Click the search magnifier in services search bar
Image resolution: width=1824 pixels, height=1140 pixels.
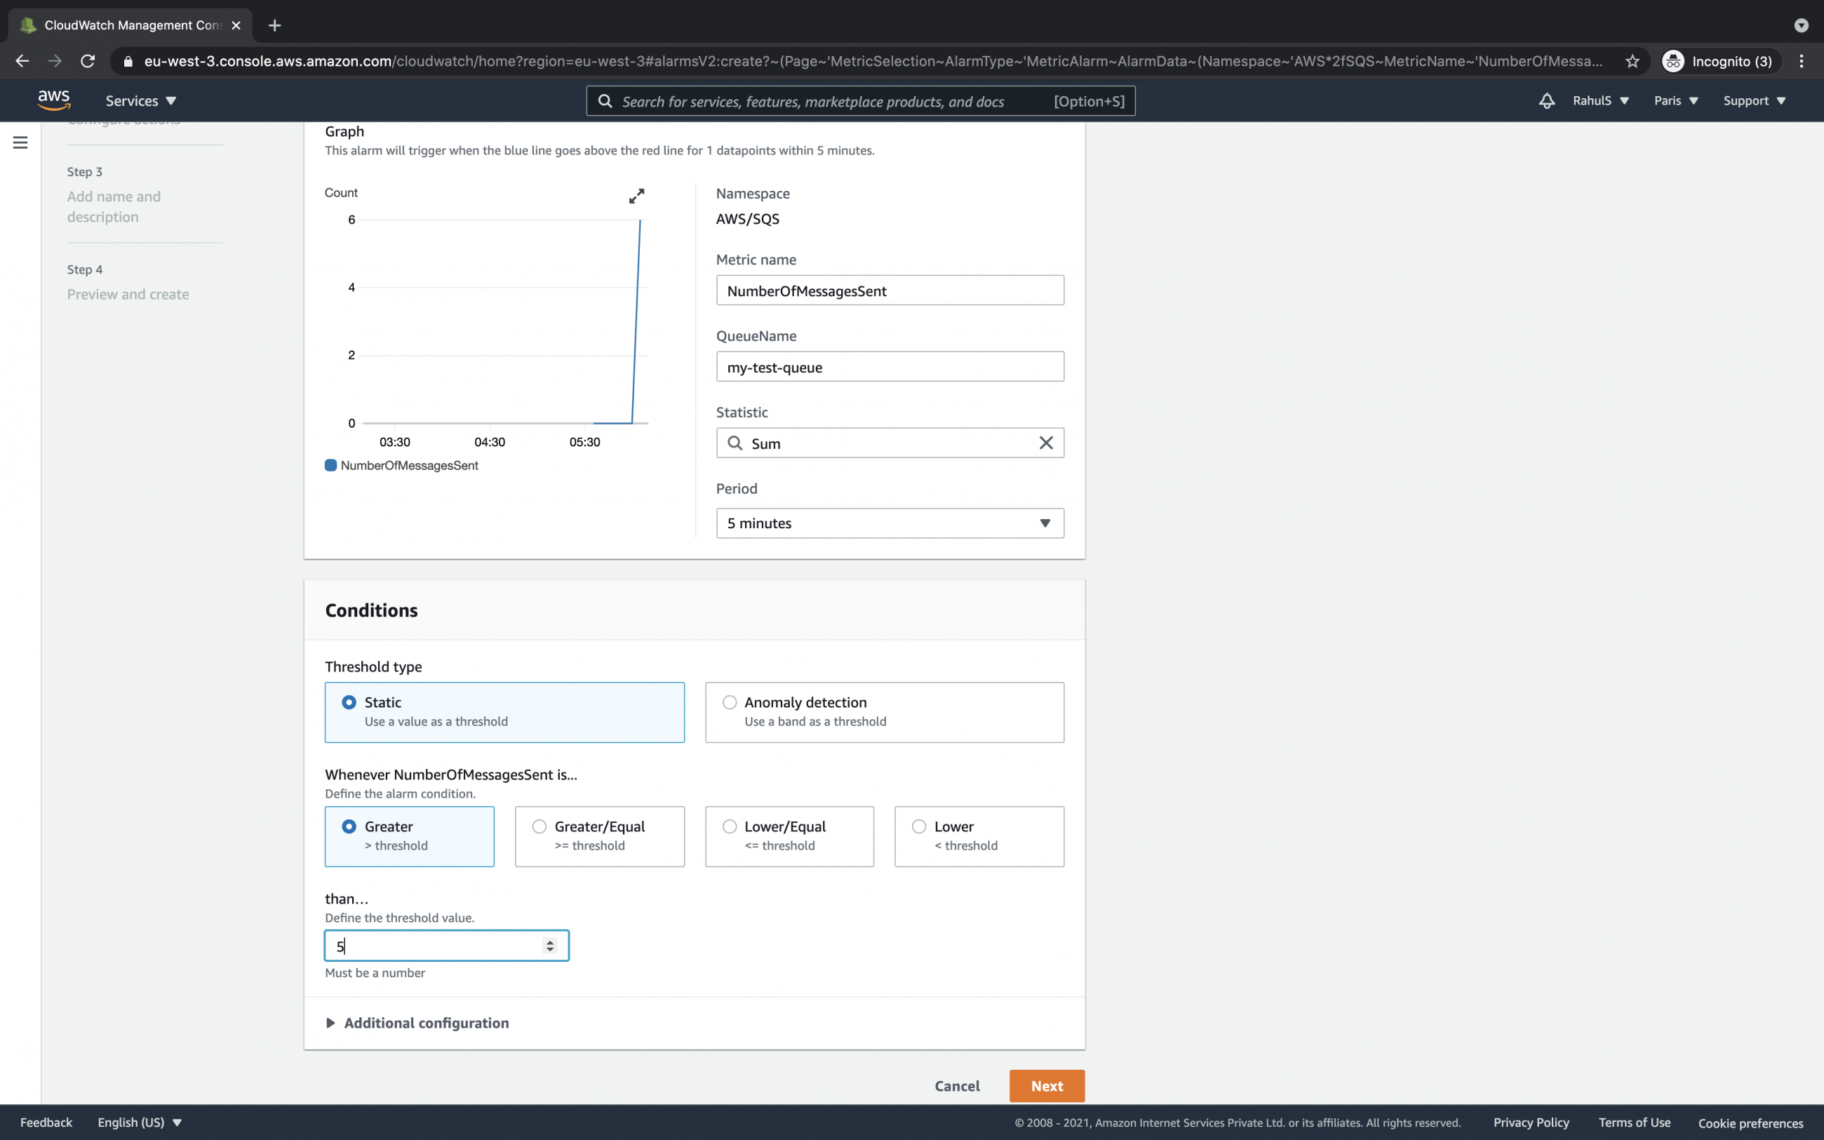pos(605,100)
